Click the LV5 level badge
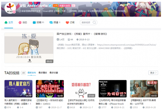Image resolution: width=163 pixels, height=112 pixels. click(55, 5)
